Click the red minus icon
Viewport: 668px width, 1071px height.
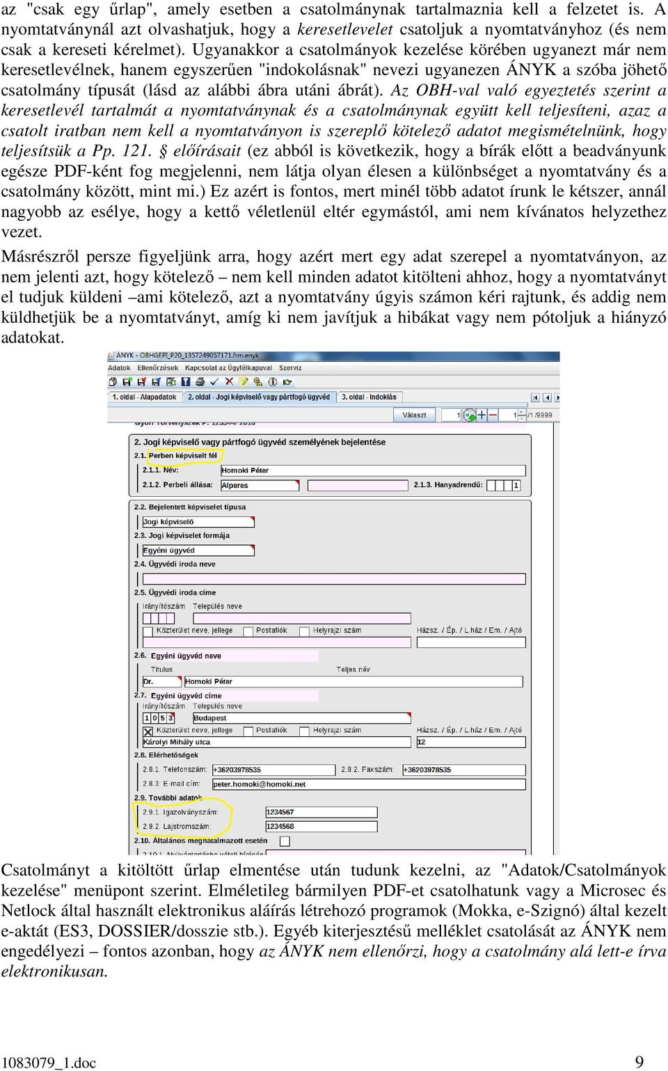pyautogui.click(x=493, y=415)
